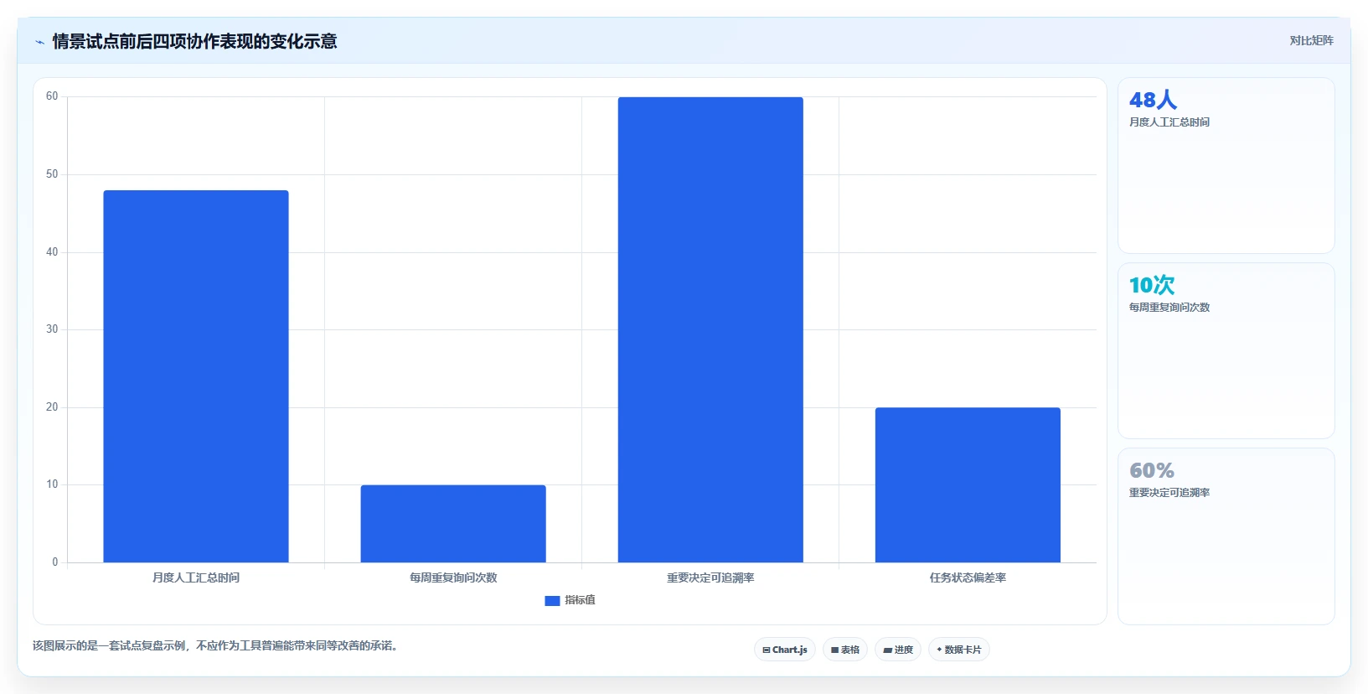
Task: Click the chart icon beside the title
Action: coord(39,42)
